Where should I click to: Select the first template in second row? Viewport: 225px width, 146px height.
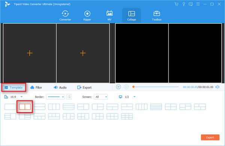(10, 116)
